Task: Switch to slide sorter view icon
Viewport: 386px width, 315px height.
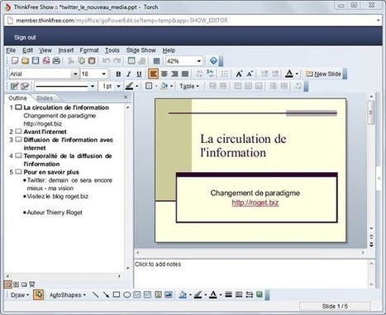Action: 16,284
